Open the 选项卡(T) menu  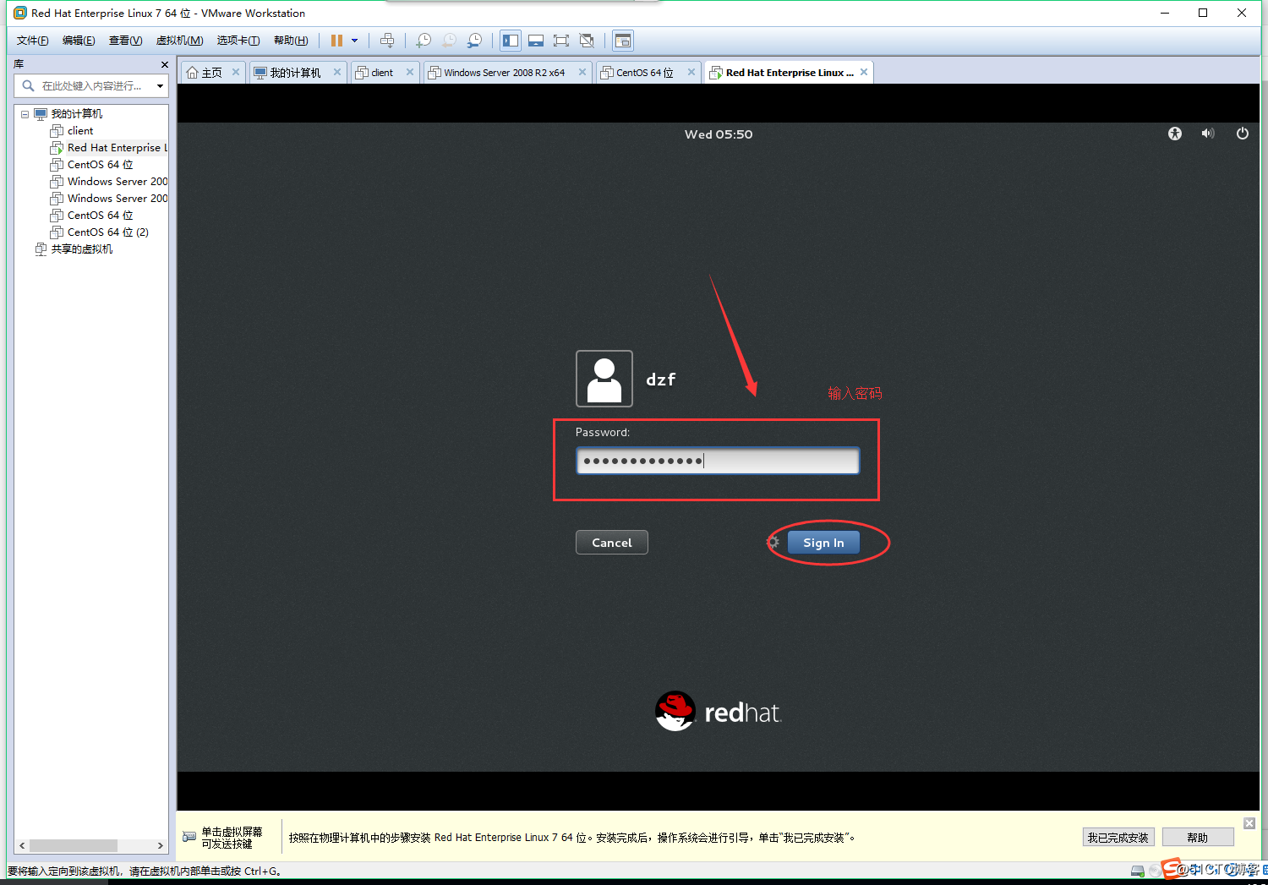pyautogui.click(x=238, y=41)
